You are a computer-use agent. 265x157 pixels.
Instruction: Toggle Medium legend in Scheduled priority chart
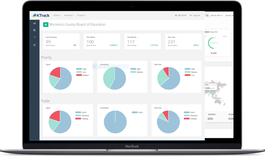pyautogui.click(x=137, y=72)
